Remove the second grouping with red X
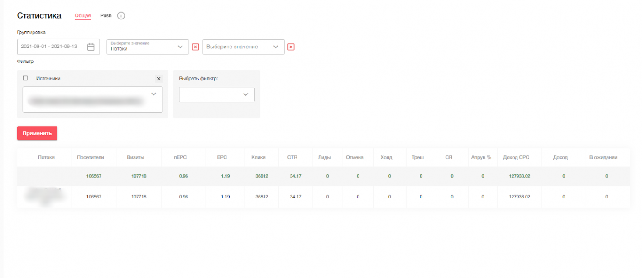This screenshot has width=642, height=278. point(291,47)
